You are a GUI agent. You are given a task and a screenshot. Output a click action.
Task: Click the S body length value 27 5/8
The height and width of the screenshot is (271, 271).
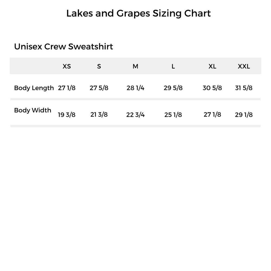click(99, 88)
